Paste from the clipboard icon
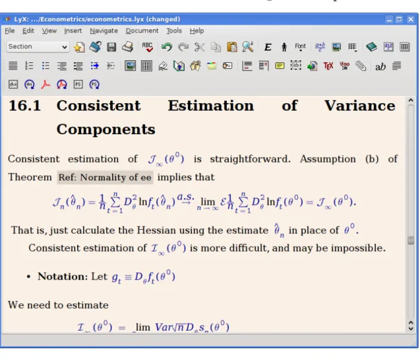The image size is (420, 358). tap(231, 47)
